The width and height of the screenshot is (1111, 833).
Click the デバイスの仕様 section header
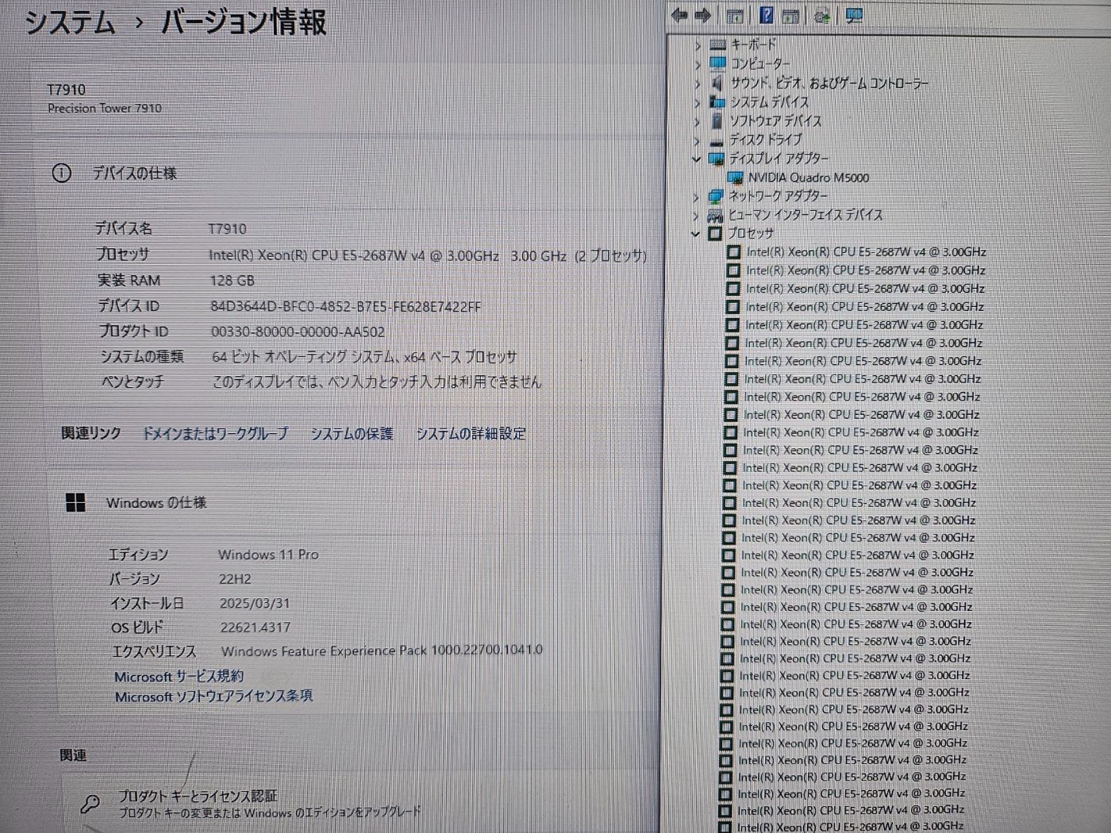point(134,173)
